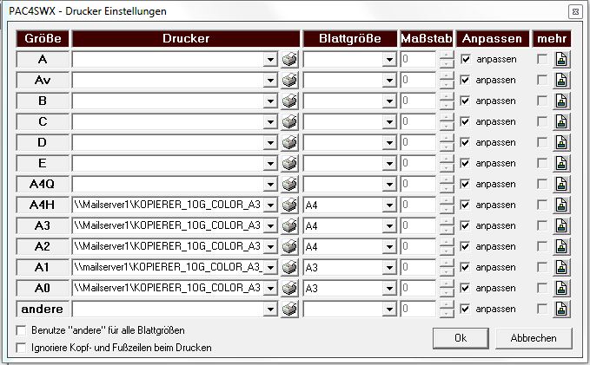Open the mehr page icon for row A
This screenshot has width=590, height=365.
click(561, 59)
